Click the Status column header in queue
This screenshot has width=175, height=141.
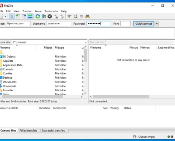pos(139,108)
